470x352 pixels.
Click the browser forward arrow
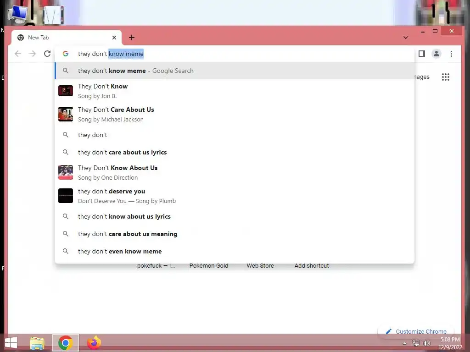(33, 54)
